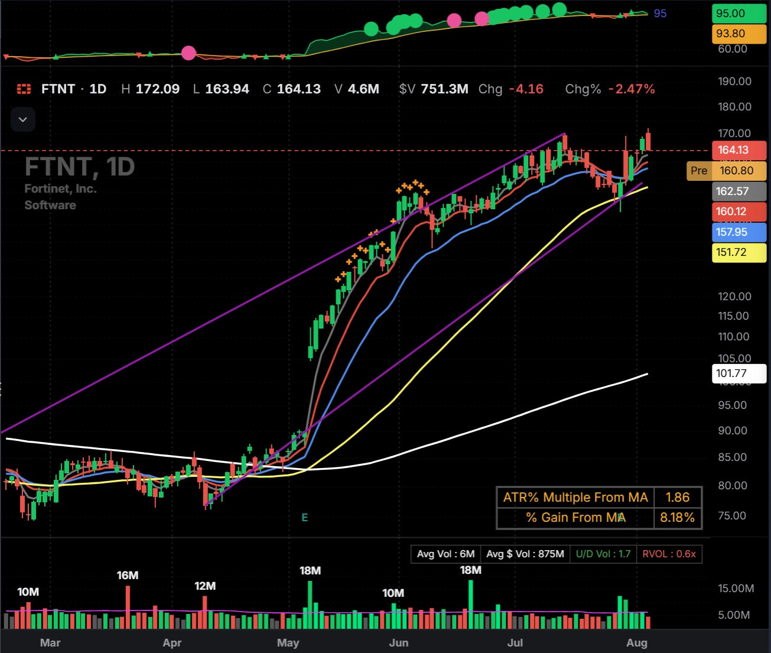
Task: Click the Mar label on the time axis
Action: 50,643
